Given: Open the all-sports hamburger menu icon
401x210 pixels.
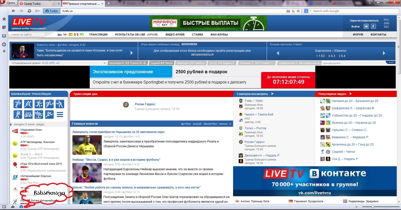Looking at the screenshot, I should coord(60,114).
